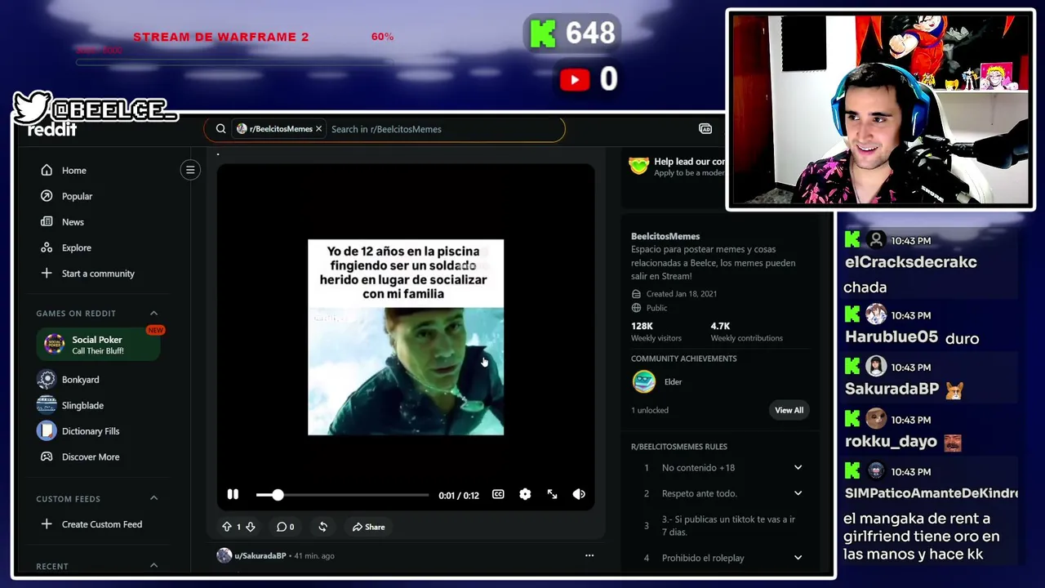Click the community-help heart icon
Screen dimensions: 1045x588
[638, 166]
